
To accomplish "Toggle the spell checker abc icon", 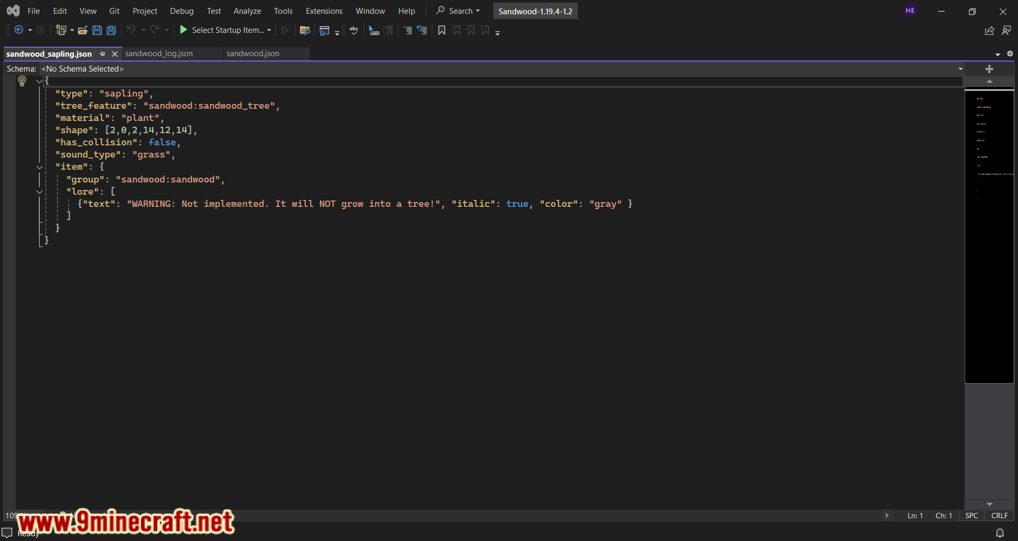I will pyautogui.click(x=354, y=30).
